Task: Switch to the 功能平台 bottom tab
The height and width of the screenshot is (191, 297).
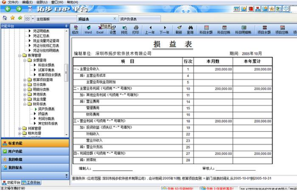Action: coord(11,183)
